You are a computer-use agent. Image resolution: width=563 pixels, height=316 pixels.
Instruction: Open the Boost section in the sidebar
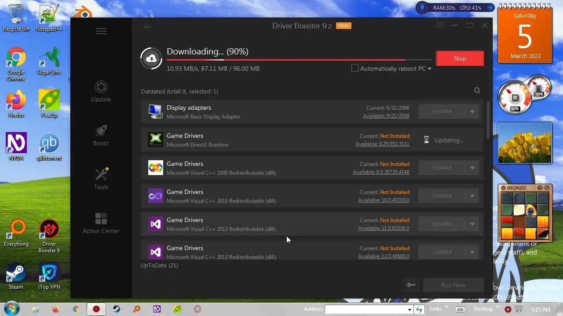coord(101,136)
